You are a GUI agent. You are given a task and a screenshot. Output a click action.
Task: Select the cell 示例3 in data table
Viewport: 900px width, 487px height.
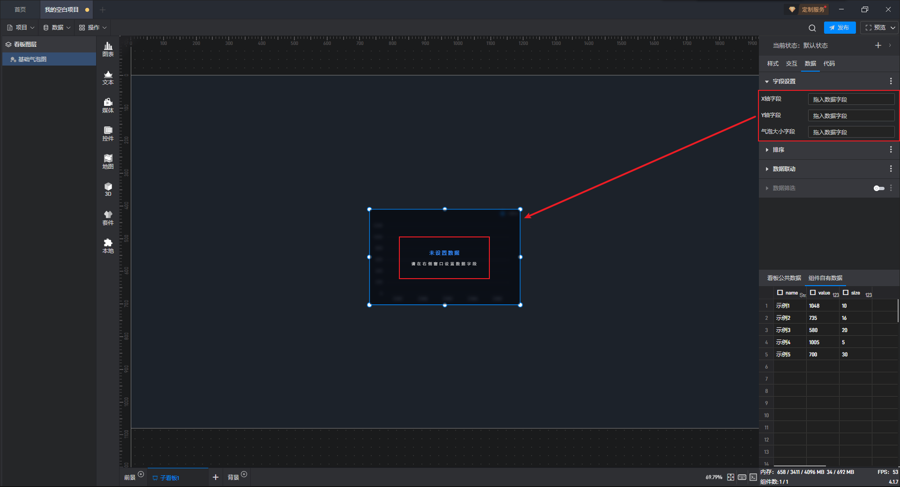click(790, 330)
